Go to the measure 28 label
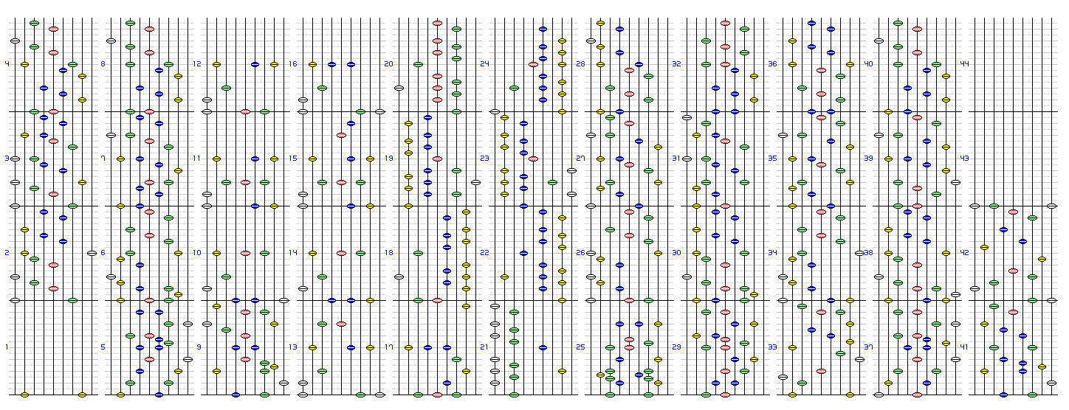 tap(580, 64)
